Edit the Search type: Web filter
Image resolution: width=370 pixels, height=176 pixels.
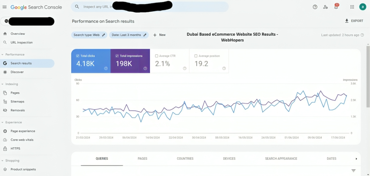coord(89,35)
